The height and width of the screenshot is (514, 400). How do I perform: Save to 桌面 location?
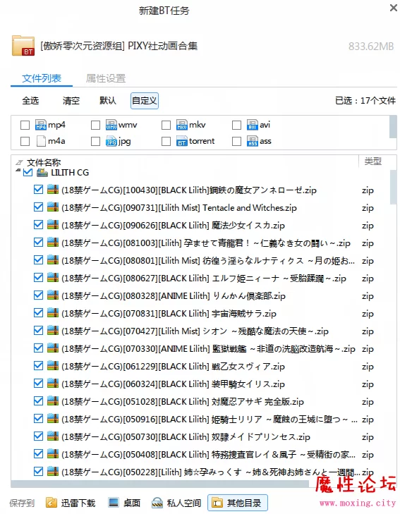click(x=125, y=503)
